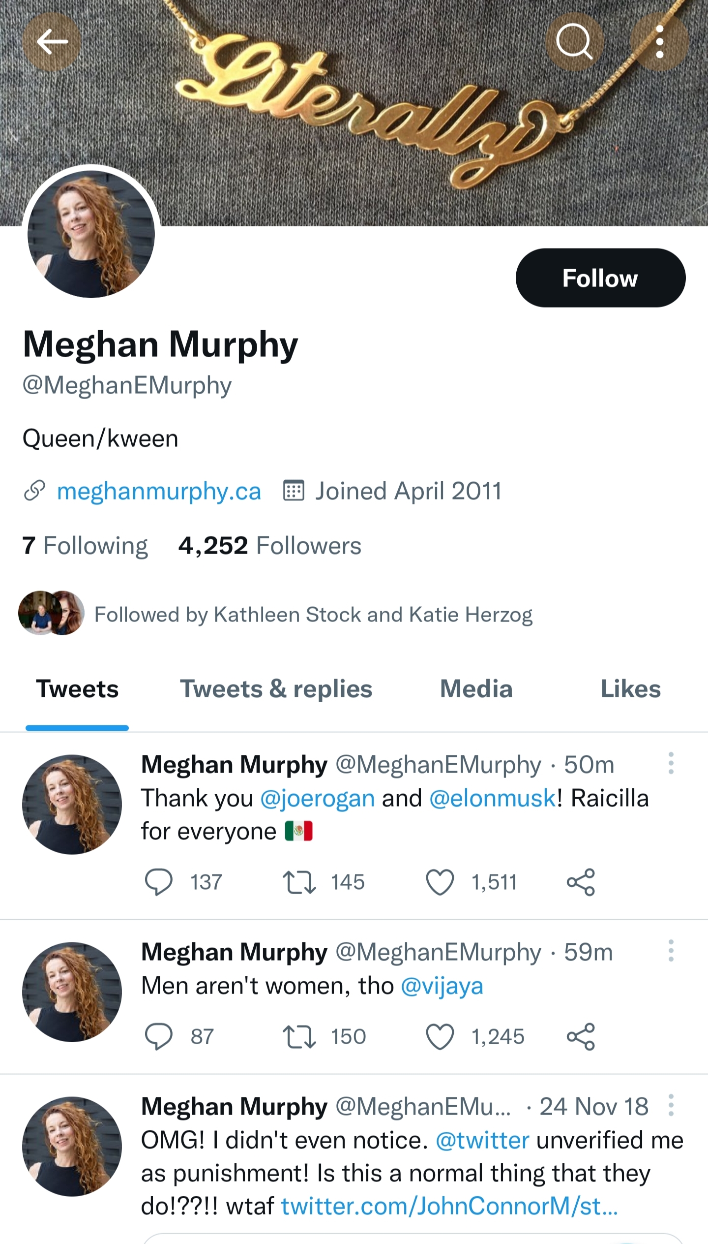The image size is (708, 1244).
Task: Retweet the Raicilla tweet with 145 retweets
Action: 299,882
